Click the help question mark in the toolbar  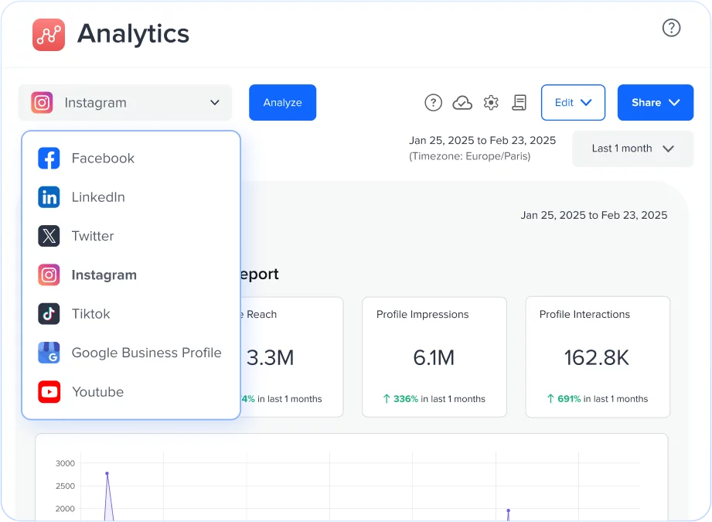coord(433,102)
